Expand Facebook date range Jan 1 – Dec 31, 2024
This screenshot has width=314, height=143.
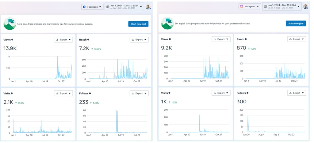pyautogui.click(x=124, y=7)
